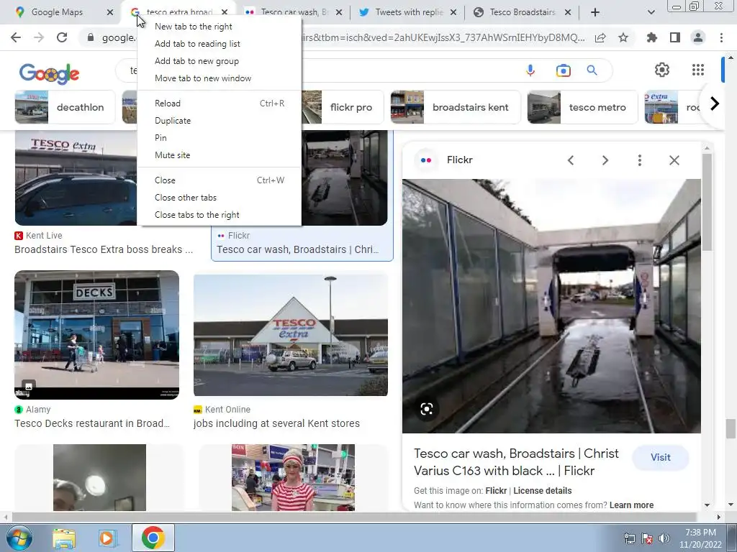Open the 'Learn more' link
737x552 pixels.
tap(631, 505)
